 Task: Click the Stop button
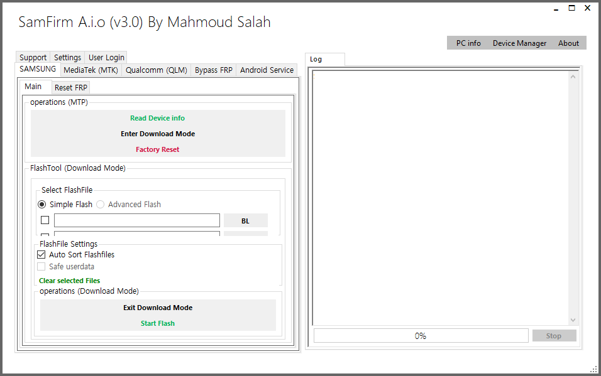(554, 336)
